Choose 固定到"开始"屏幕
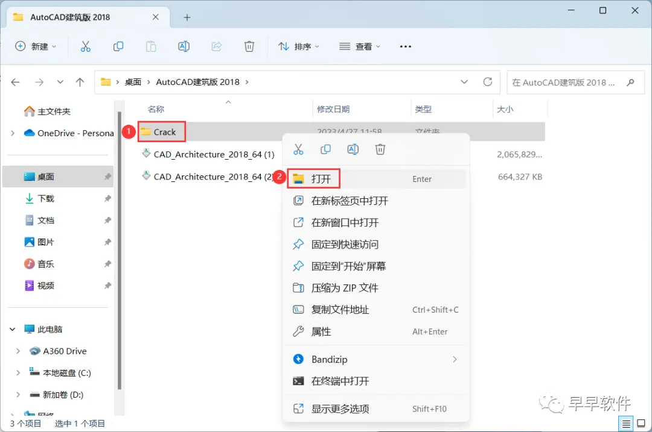This screenshot has width=652, height=432. (376, 266)
